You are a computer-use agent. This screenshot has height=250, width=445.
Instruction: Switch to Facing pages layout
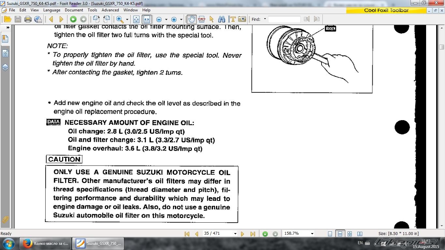pos(360,234)
